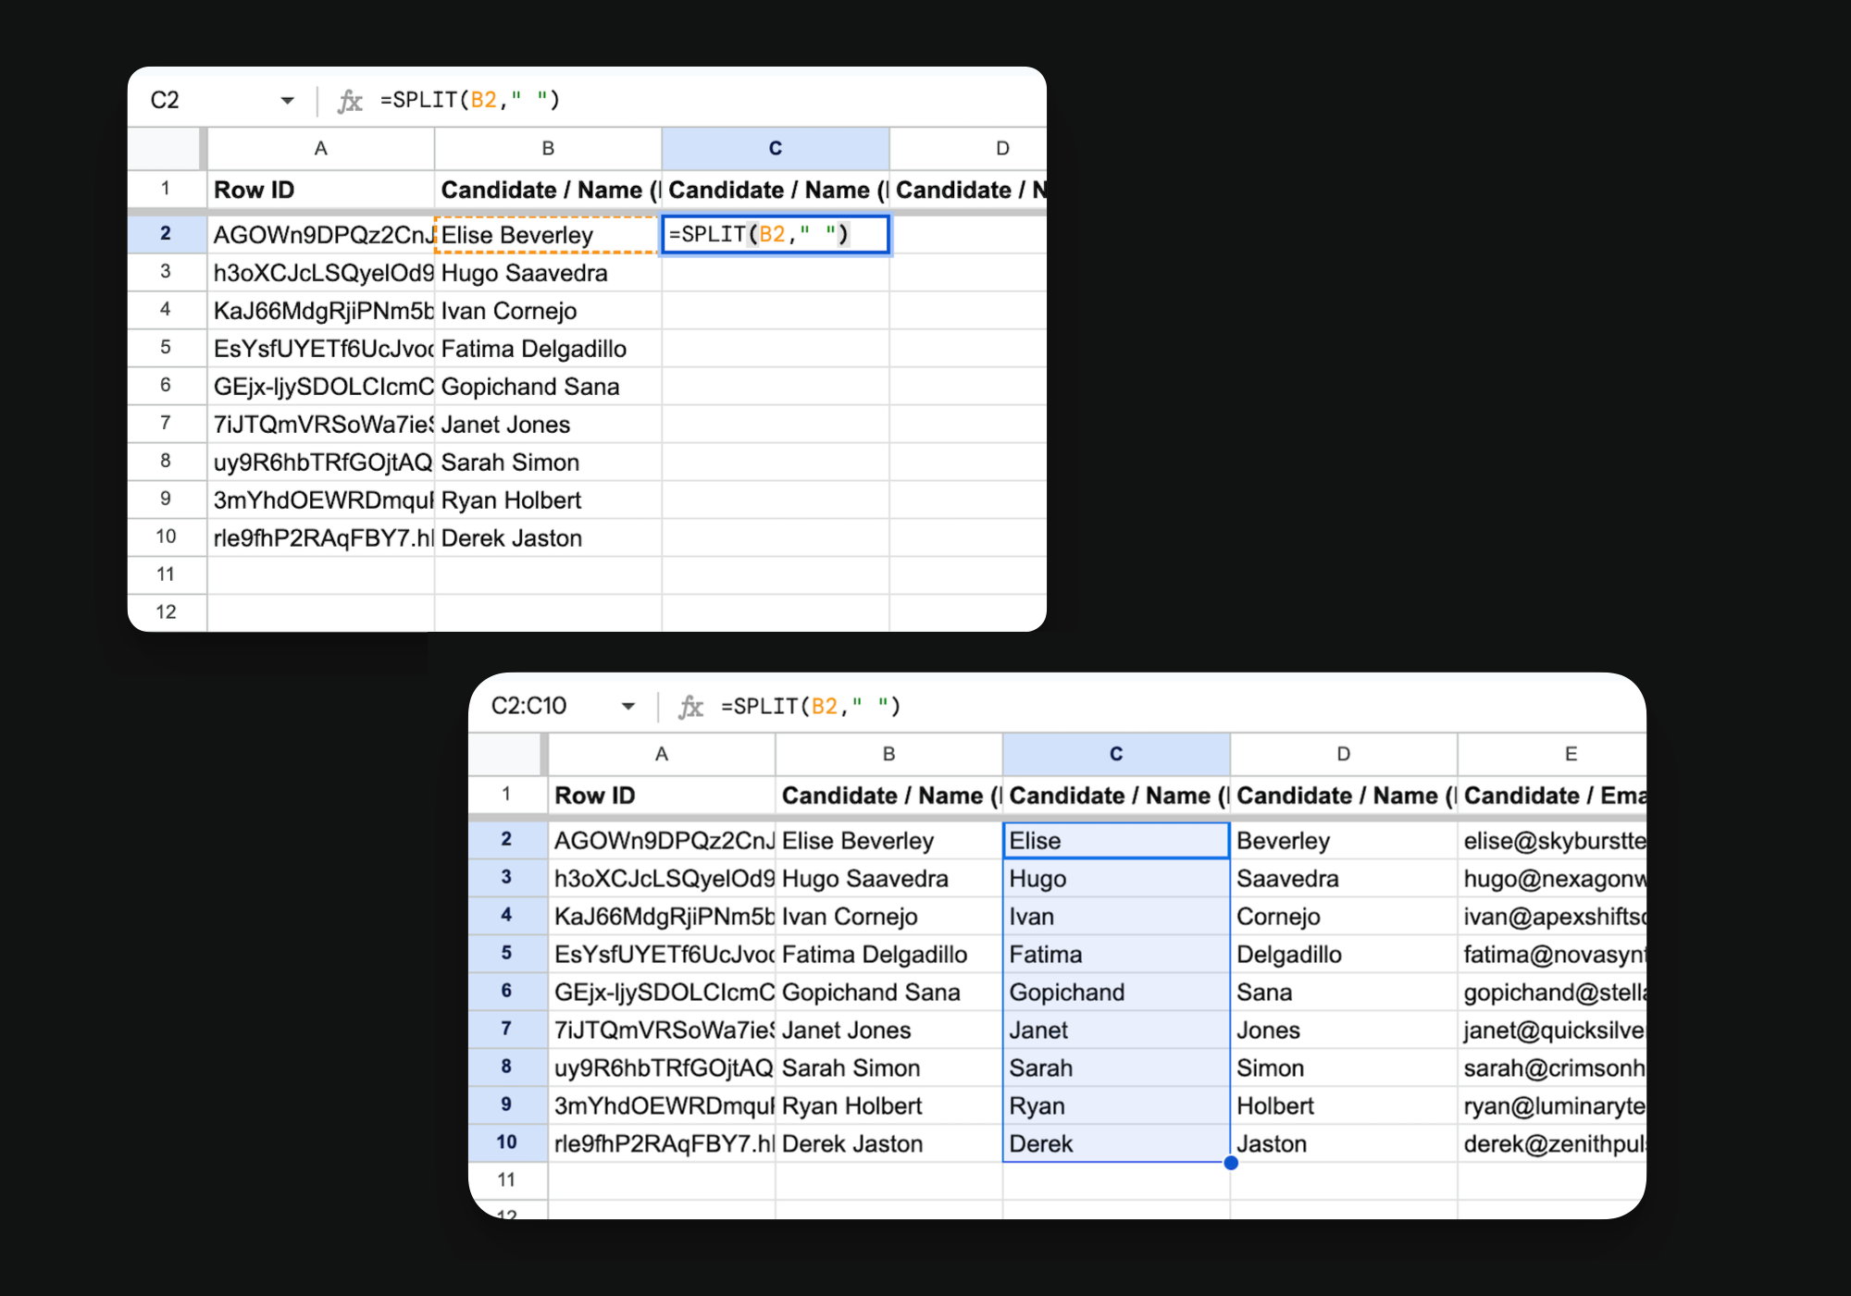Open the C2 name box dropdown arrow

tap(288, 100)
